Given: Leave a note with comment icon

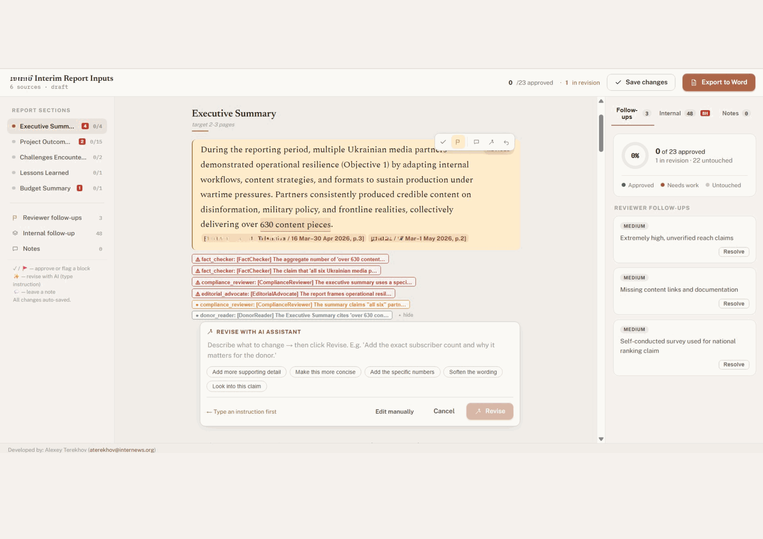Looking at the screenshot, I should point(476,142).
